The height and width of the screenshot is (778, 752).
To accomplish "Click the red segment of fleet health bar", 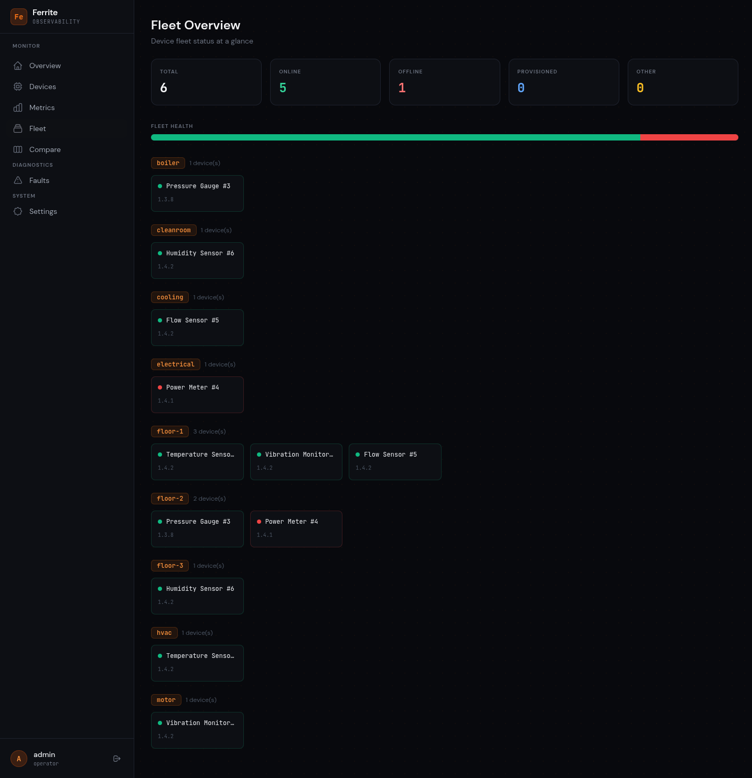I will pyautogui.click(x=689, y=137).
